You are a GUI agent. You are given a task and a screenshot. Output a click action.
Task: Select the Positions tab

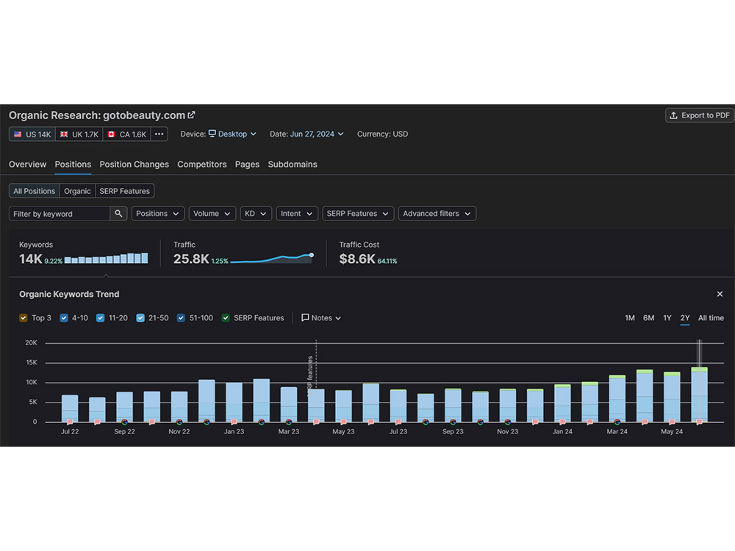[73, 165]
